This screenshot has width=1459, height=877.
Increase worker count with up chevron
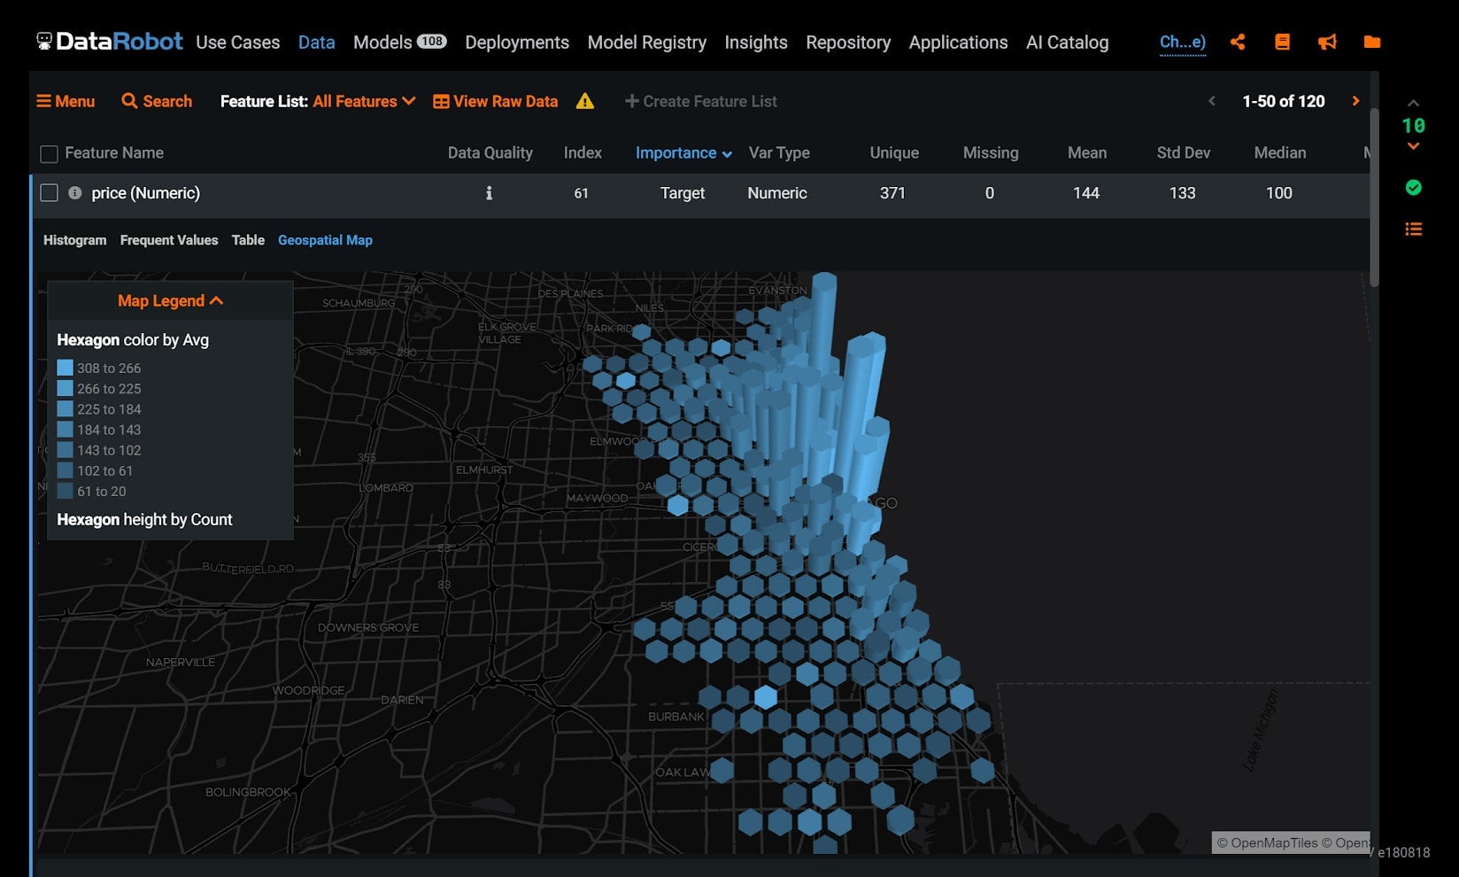coord(1414,104)
